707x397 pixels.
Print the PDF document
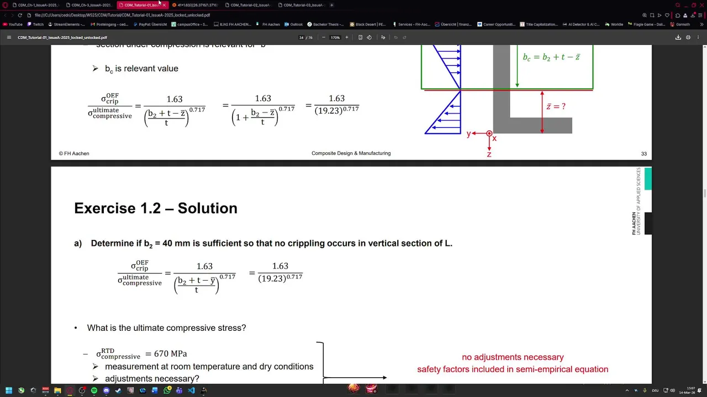(x=688, y=37)
